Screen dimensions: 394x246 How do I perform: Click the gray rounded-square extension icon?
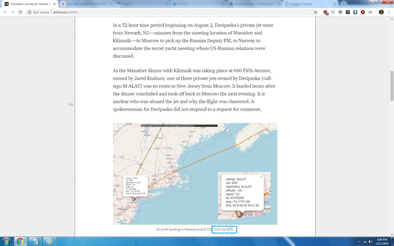click(x=340, y=12)
